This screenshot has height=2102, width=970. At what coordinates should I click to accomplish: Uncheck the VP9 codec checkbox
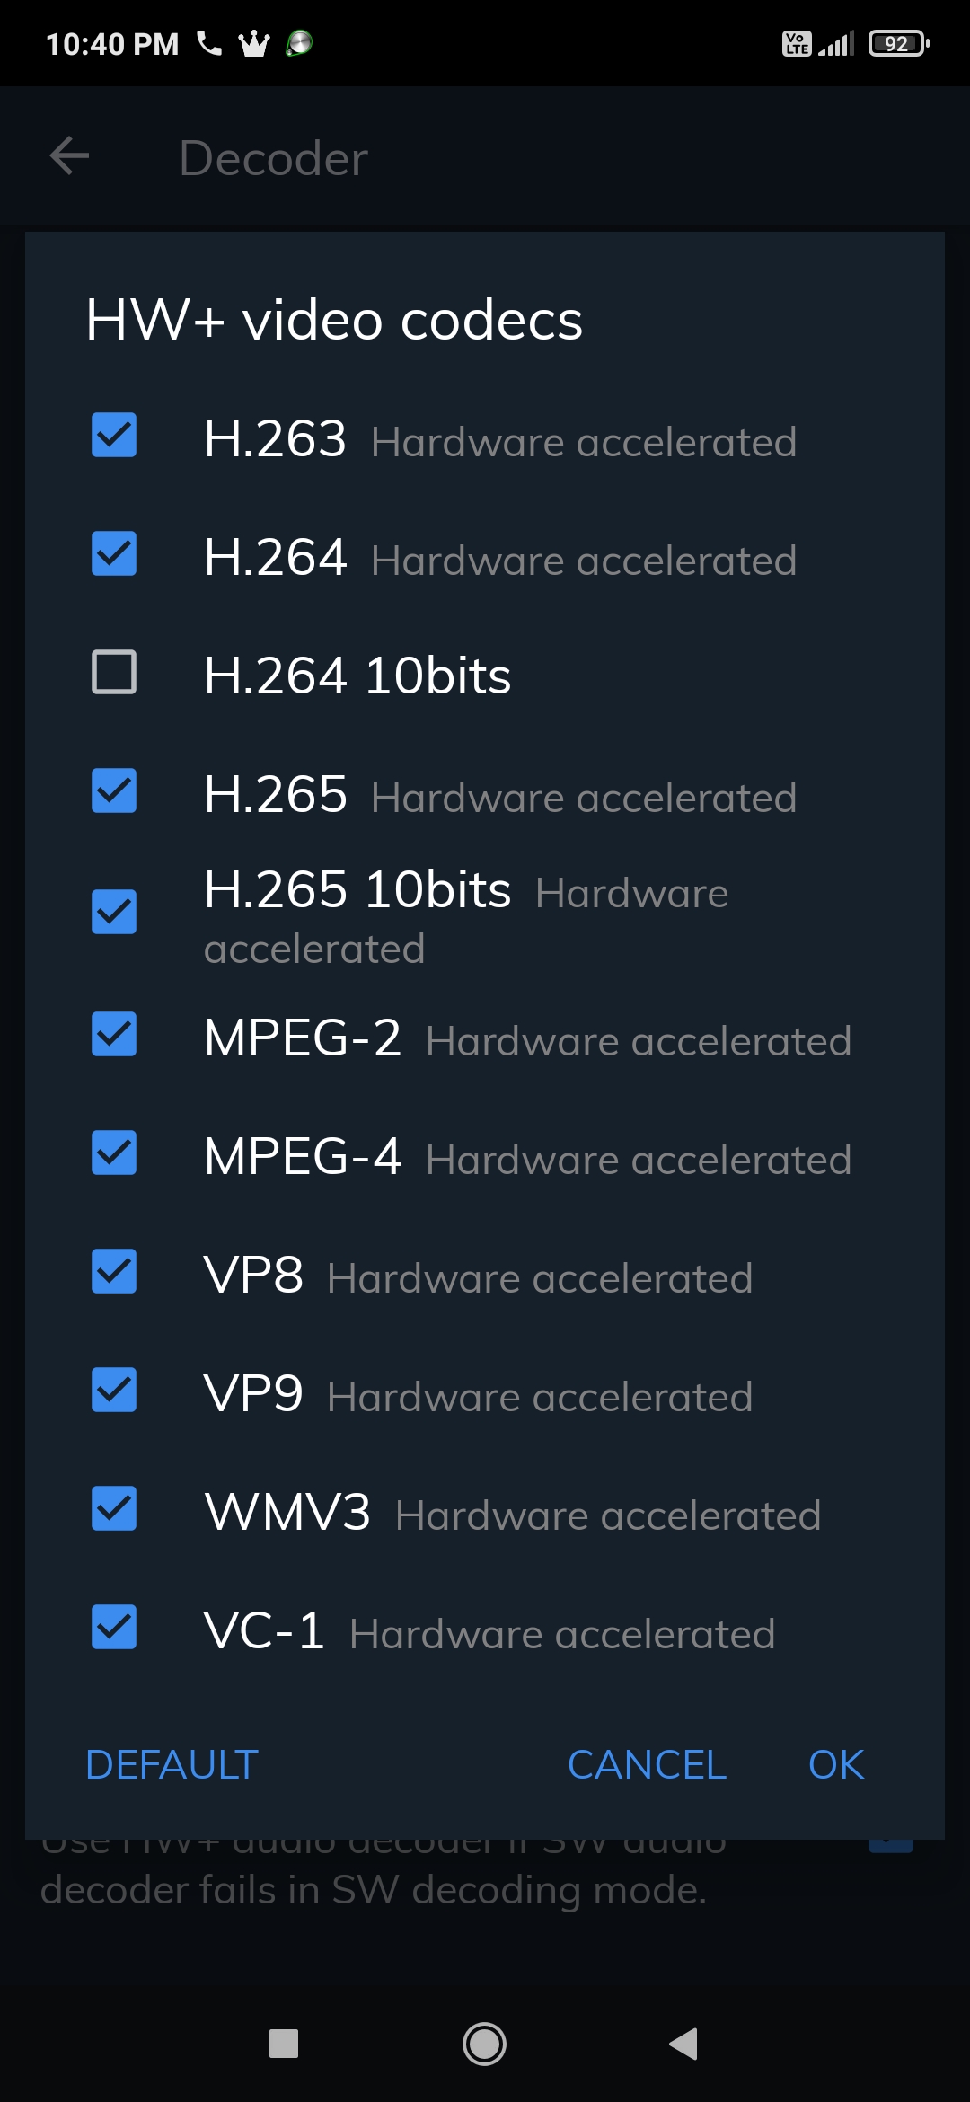click(114, 1390)
